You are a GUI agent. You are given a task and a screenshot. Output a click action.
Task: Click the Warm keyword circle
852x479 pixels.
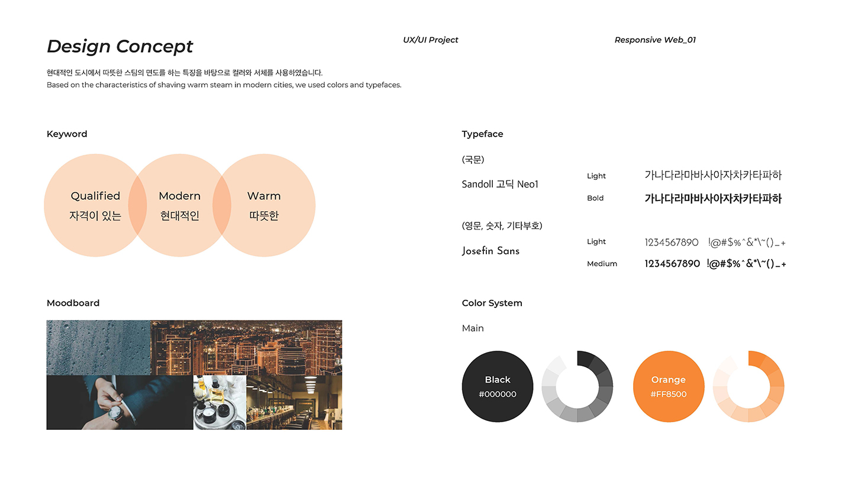point(264,205)
